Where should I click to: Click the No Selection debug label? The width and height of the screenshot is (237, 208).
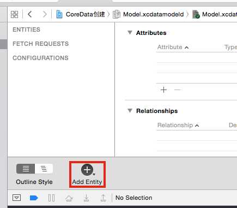134,198
